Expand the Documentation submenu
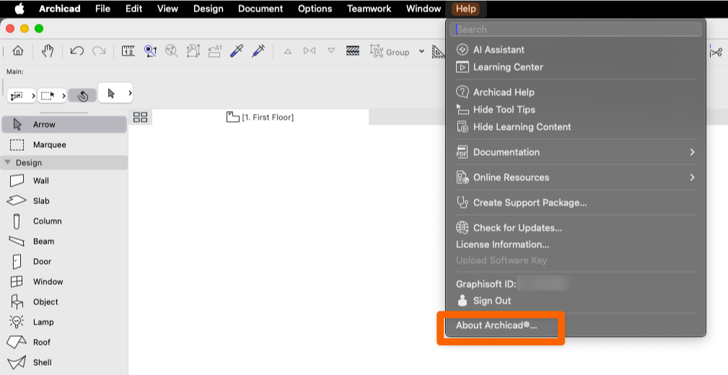Viewport: 728px width, 375px height. [576, 151]
